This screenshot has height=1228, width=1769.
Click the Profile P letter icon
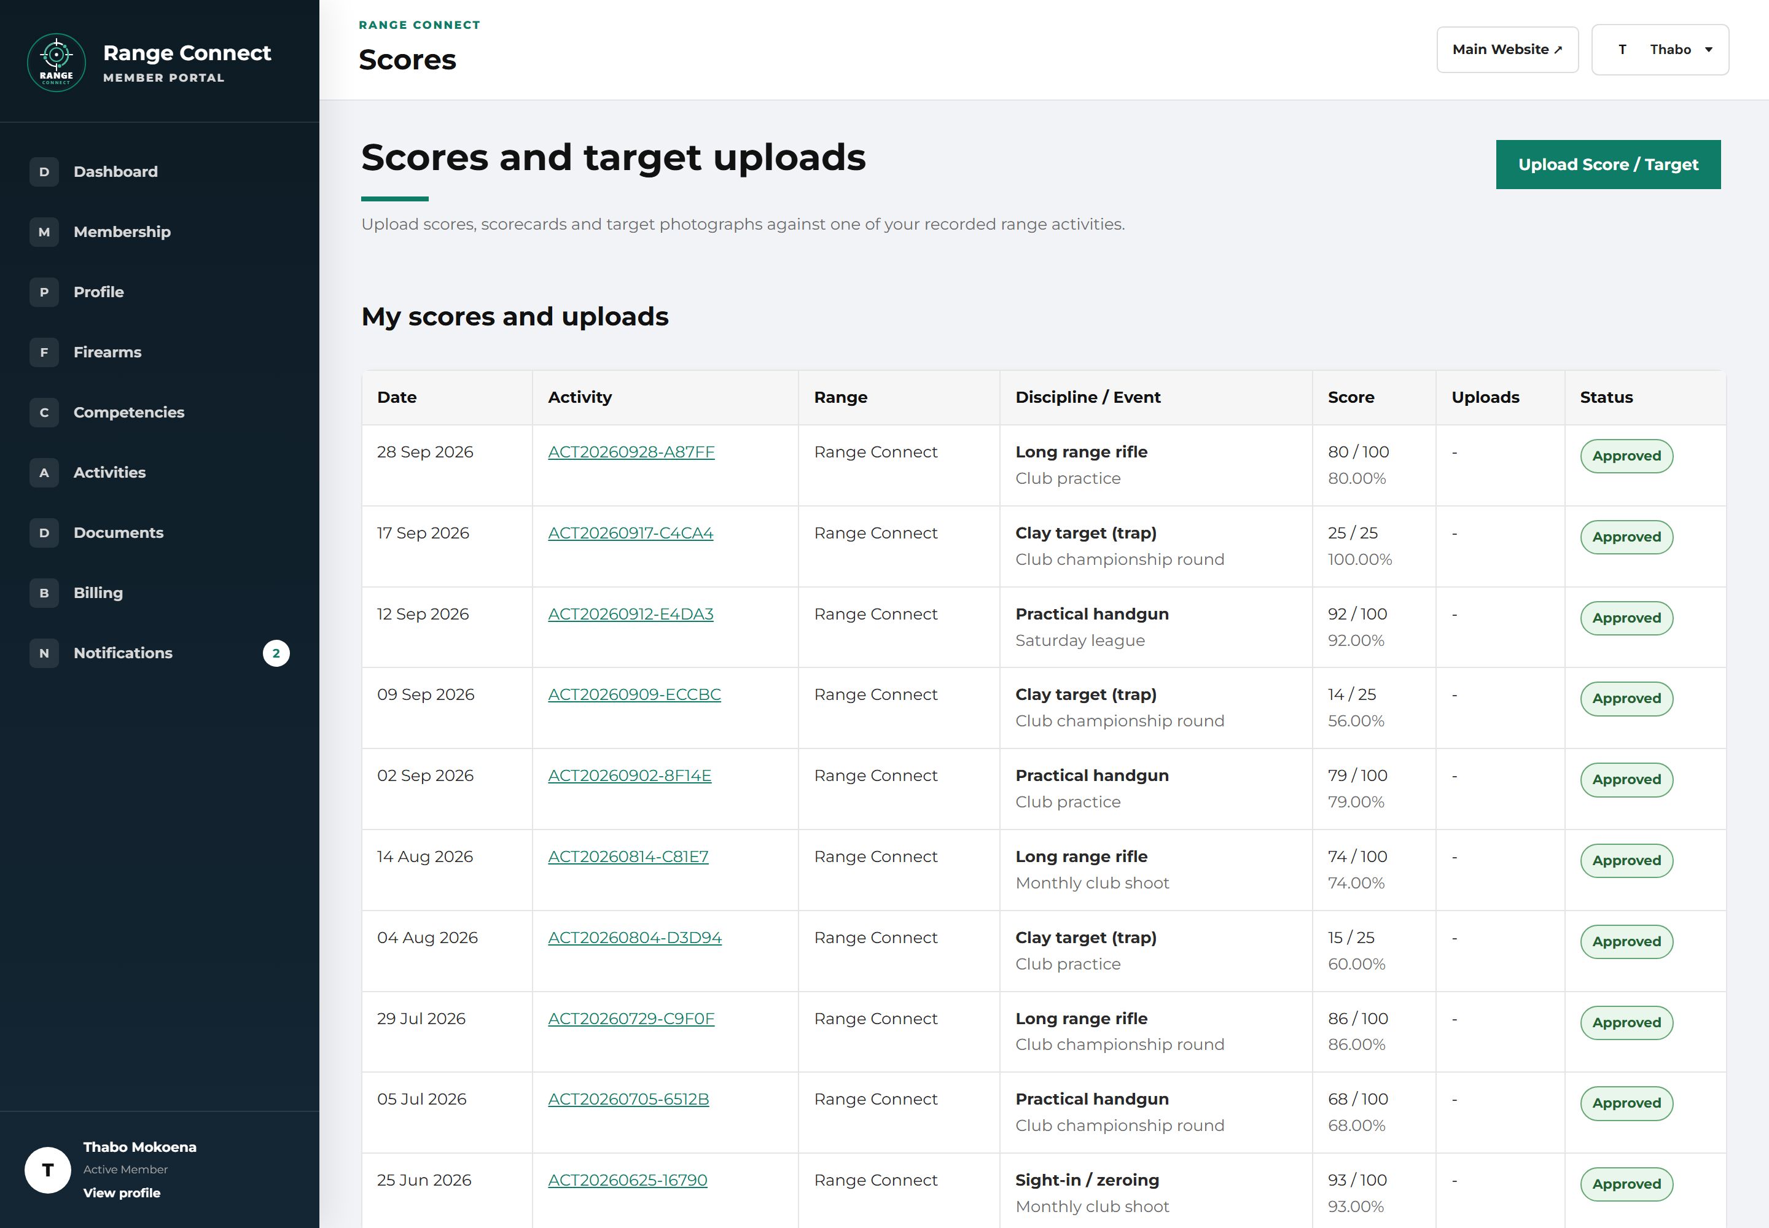pyautogui.click(x=44, y=292)
